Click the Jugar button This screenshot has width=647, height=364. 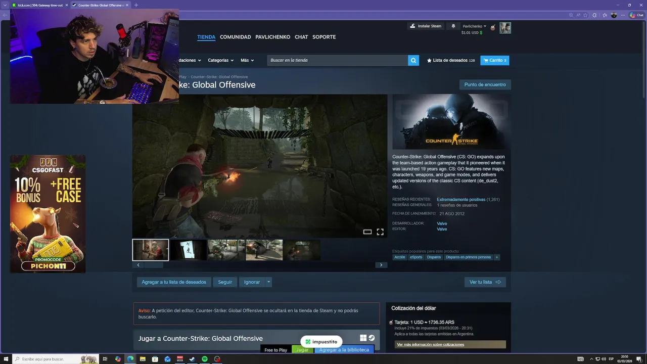302,350
